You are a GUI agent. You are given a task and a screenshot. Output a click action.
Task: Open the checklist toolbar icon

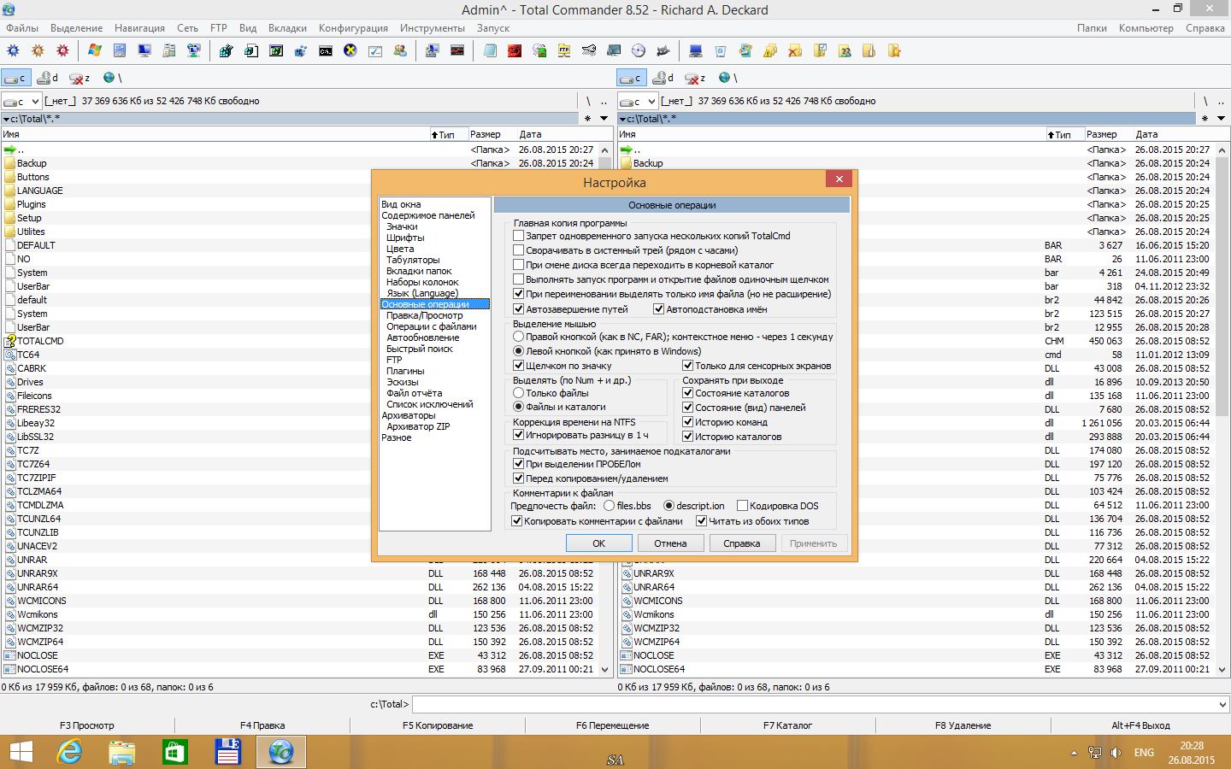pyautogui.click(x=374, y=51)
